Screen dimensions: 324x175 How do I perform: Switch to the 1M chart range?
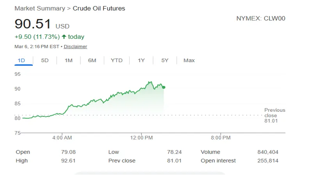click(x=69, y=60)
